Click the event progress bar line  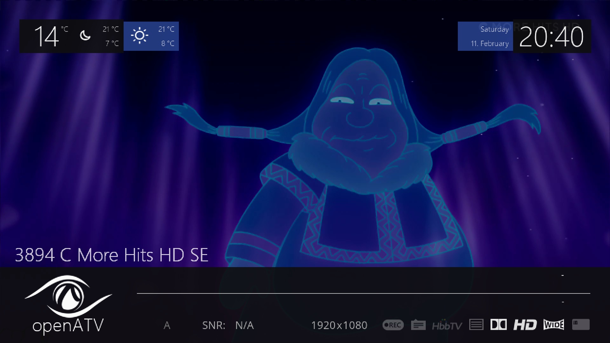[x=363, y=293]
